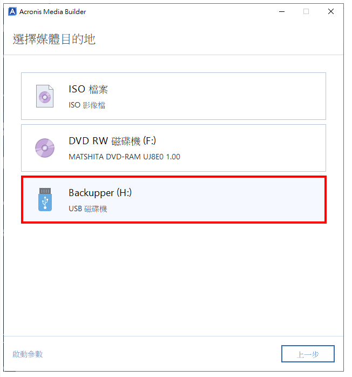Click the ISO image file icon
352x377 pixels.
(x=45, y=96)
